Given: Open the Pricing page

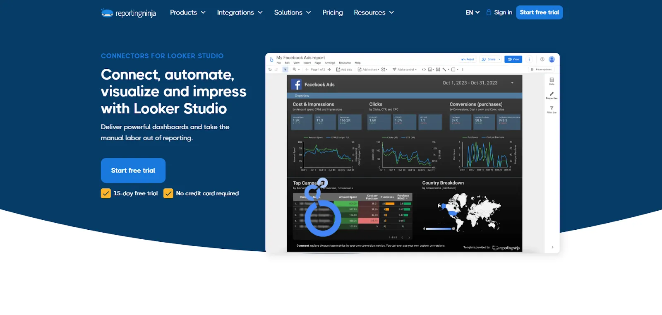Looking at the screenshot, I should pos(333,12).
